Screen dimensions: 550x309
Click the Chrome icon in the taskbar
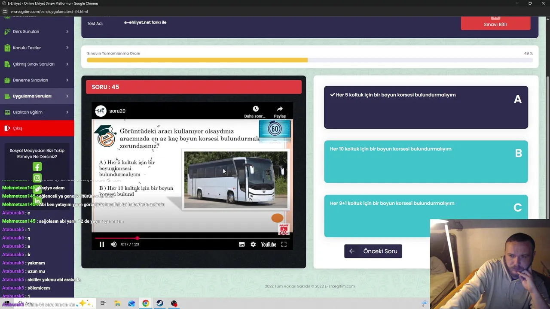pos(146,303)
